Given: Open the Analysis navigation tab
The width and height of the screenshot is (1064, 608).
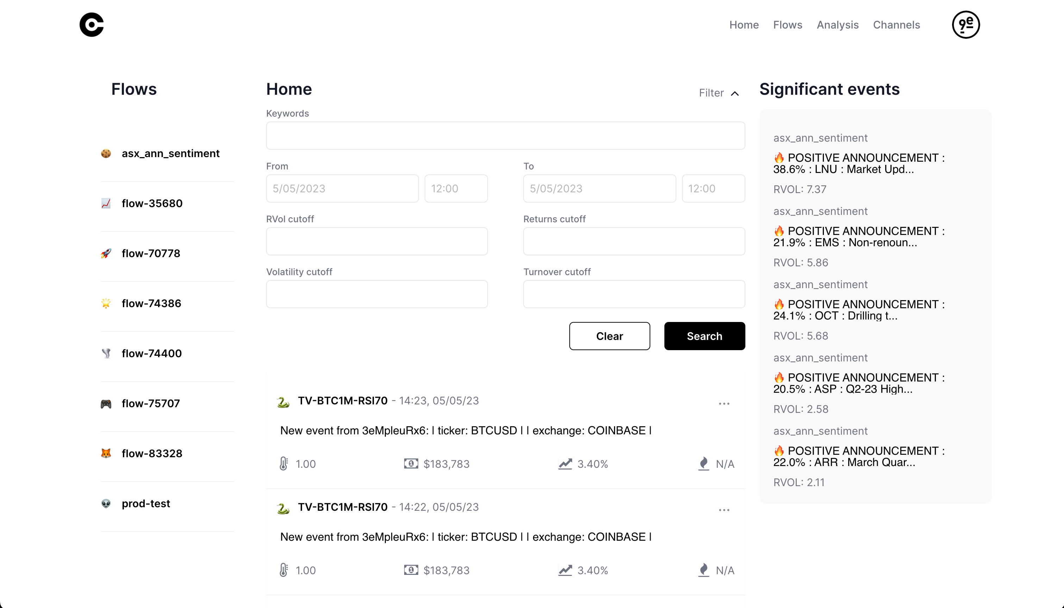Looking at the screenshot, I should pos(838,24).
